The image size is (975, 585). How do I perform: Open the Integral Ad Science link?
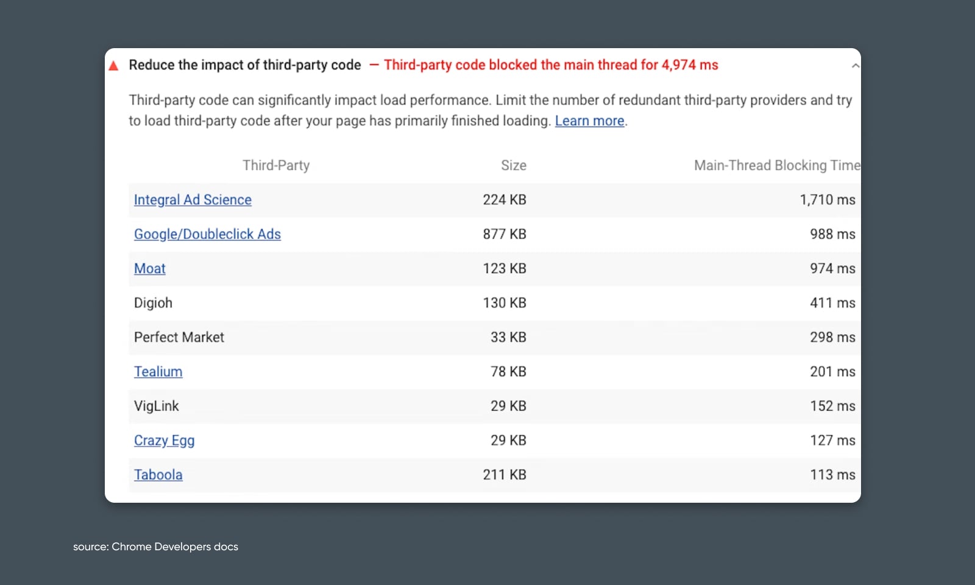[193, 200]
